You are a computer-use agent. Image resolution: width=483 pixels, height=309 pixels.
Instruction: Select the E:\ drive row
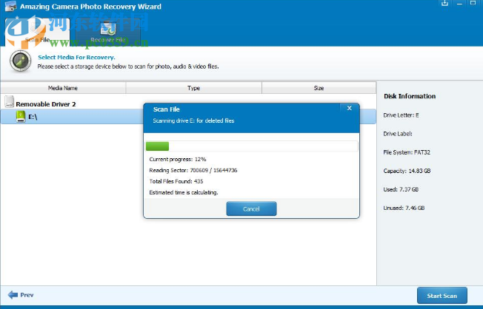click(x=188, y=117)
